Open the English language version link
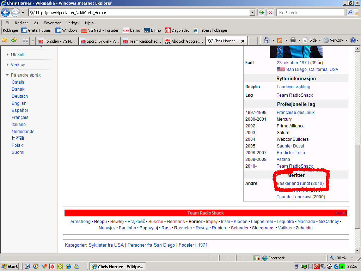Image resolution: width=361 pixels, height=271 pixels. (19, 103)
